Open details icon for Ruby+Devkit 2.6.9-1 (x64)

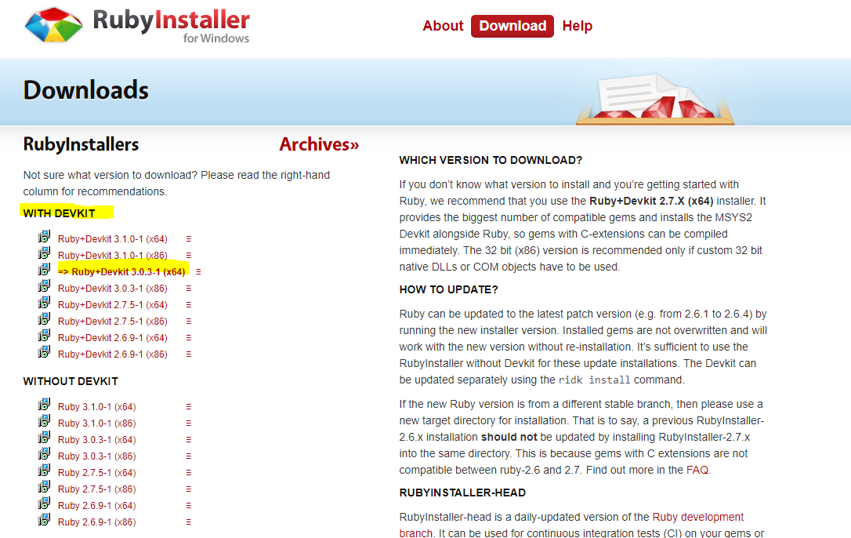189,338
